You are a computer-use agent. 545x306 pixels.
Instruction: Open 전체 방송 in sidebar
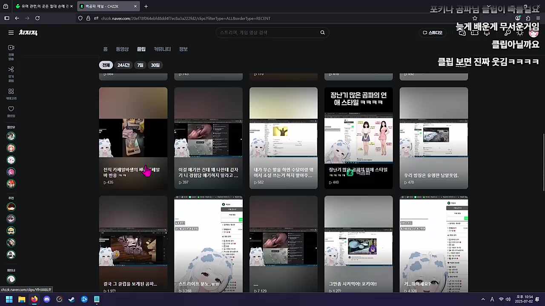tap(11, 53)
